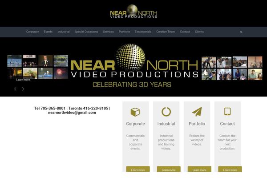Open the Services menu item

pyautogui.click(x=108, y=32)
